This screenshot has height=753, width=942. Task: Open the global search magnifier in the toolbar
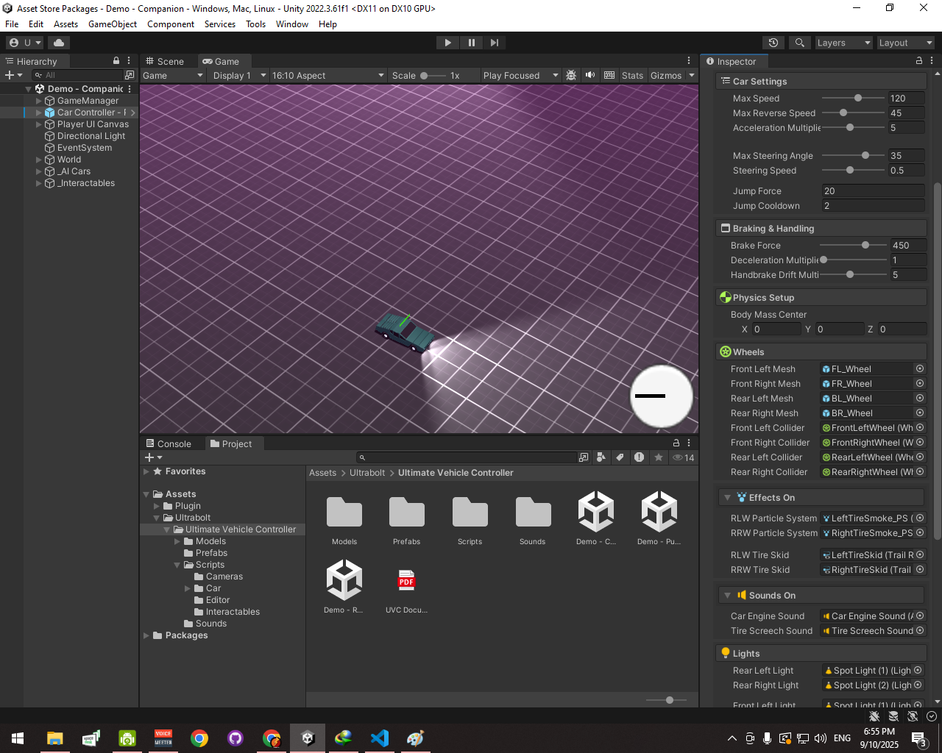pyautogui.click(x=799, y=43)
